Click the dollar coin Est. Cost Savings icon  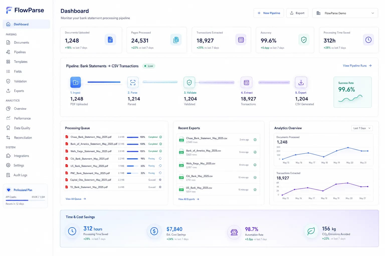(154, 231)
